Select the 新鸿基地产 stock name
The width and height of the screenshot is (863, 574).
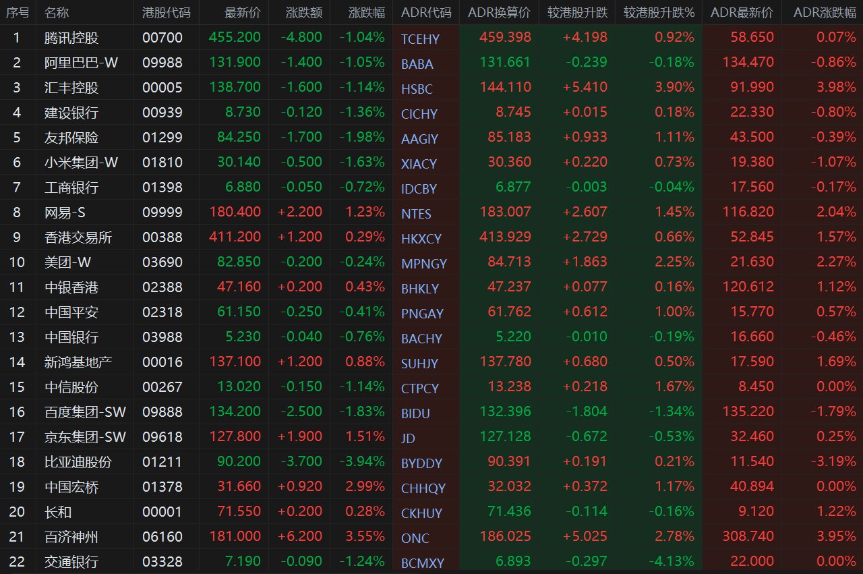point(78,362)
